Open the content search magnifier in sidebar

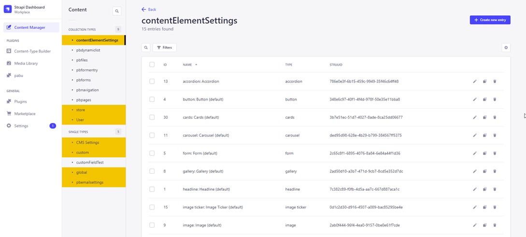tap(117, 11)
